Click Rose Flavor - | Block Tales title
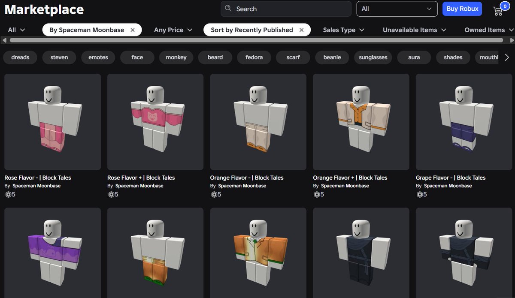515x298 pixels. 38,178
